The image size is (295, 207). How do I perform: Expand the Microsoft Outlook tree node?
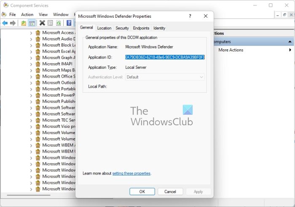[x=31, y=83]
